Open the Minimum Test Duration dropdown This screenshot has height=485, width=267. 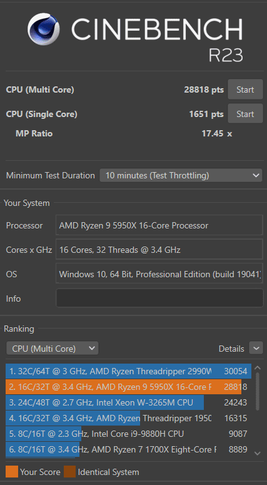tap(181, 175)
